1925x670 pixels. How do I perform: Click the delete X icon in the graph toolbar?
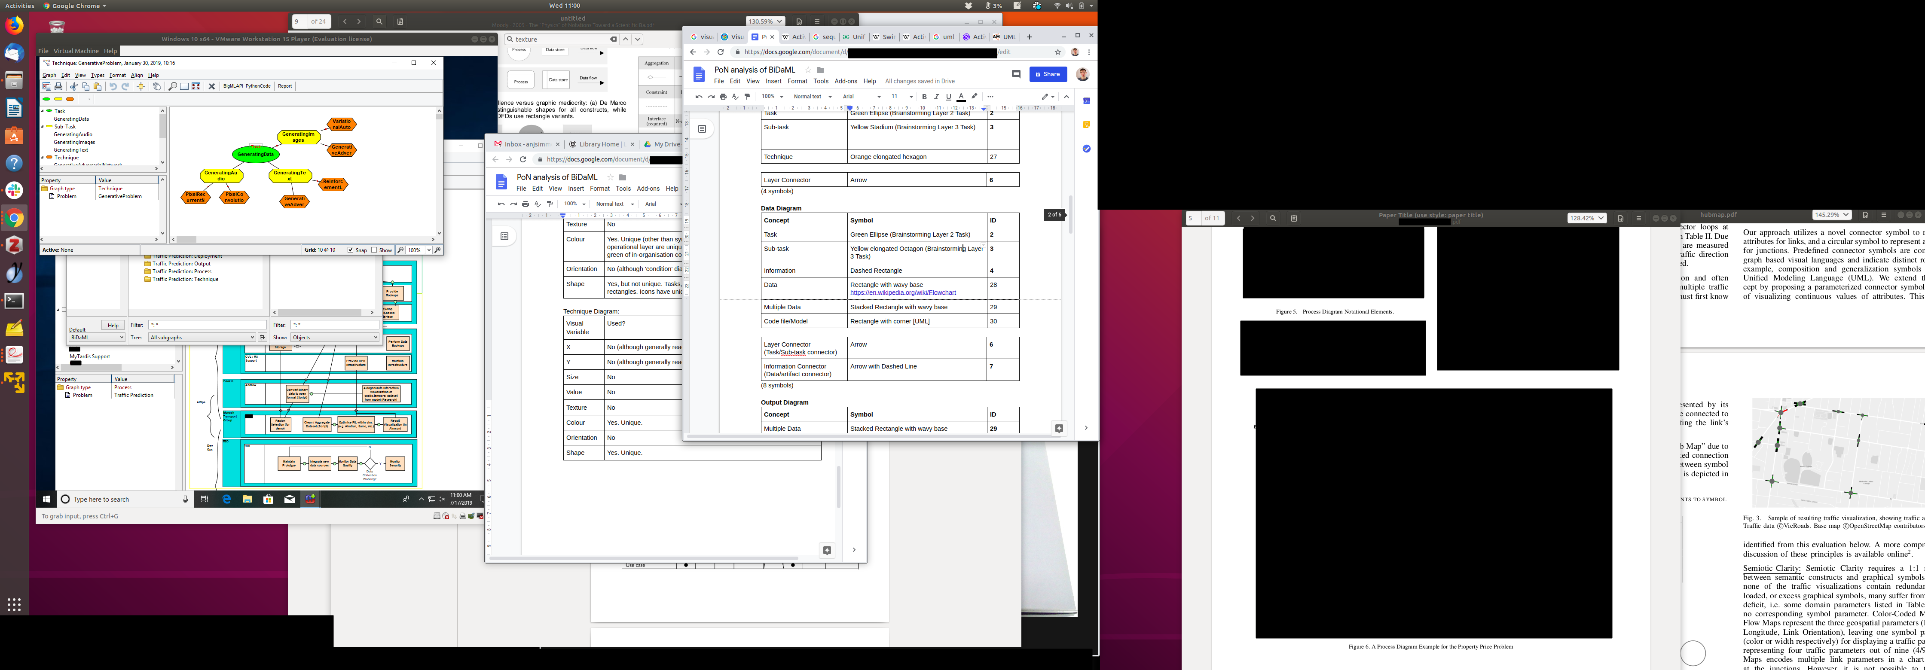211,87
